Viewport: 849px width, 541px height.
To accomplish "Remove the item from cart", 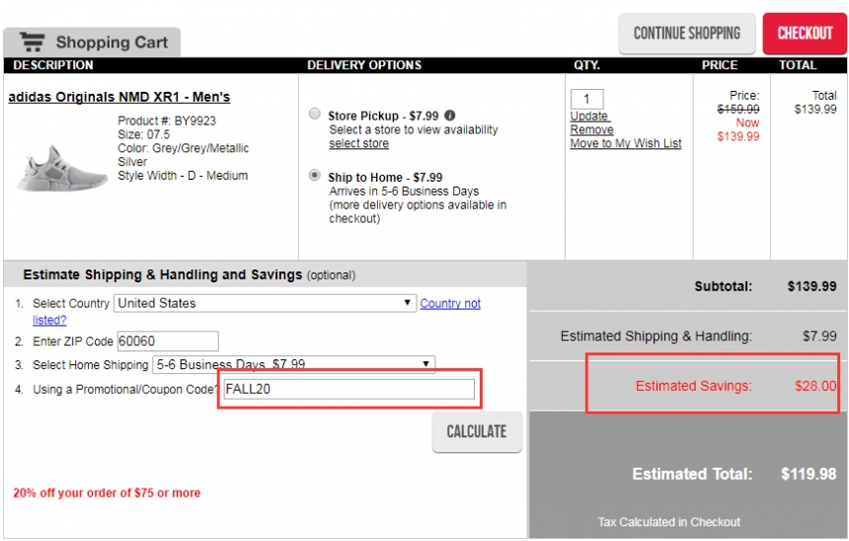I will click(x=591, y=130).
